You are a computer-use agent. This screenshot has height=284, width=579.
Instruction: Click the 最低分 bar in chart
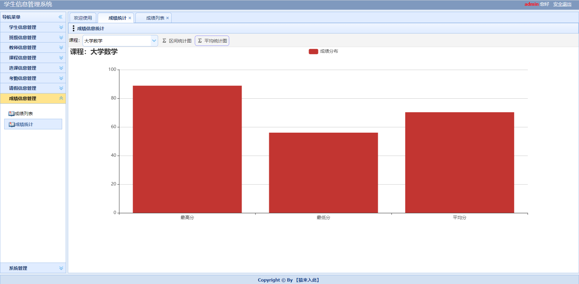click(x=323, y=173)
